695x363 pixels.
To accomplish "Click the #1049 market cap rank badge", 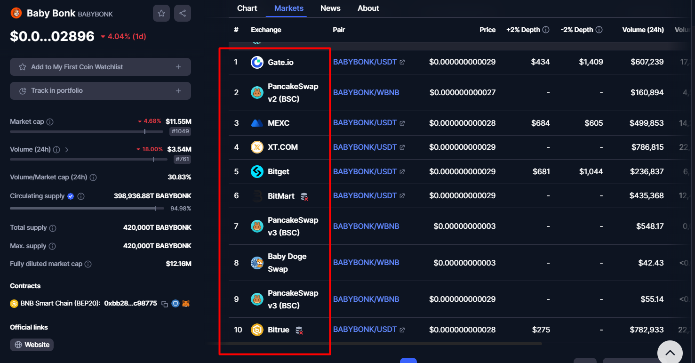I will [180, 132].
